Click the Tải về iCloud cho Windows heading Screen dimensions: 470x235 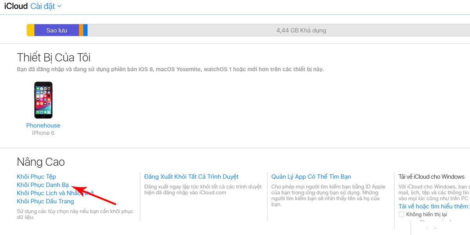tap(432, 177)
